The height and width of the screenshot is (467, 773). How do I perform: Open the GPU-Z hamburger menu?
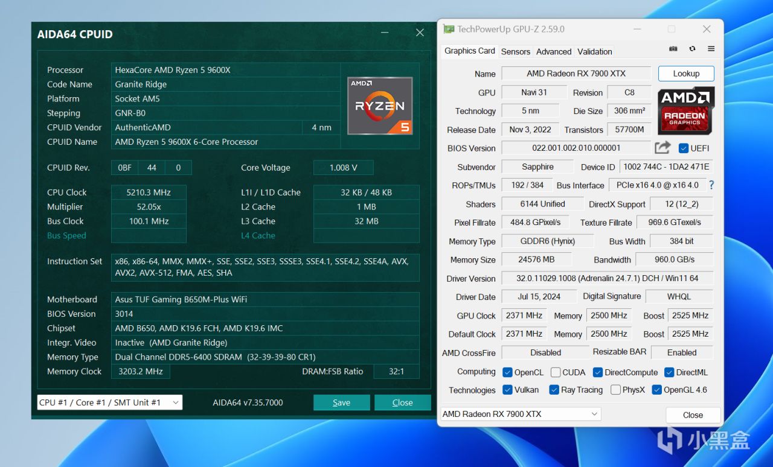(x=711, y=49)
